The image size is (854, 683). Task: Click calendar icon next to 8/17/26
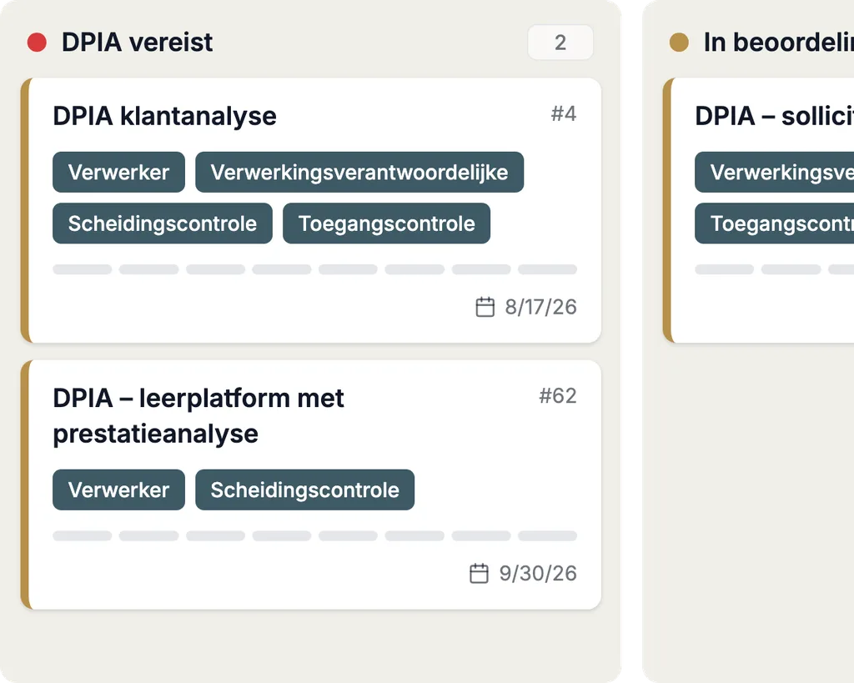[x=485, y=307]
